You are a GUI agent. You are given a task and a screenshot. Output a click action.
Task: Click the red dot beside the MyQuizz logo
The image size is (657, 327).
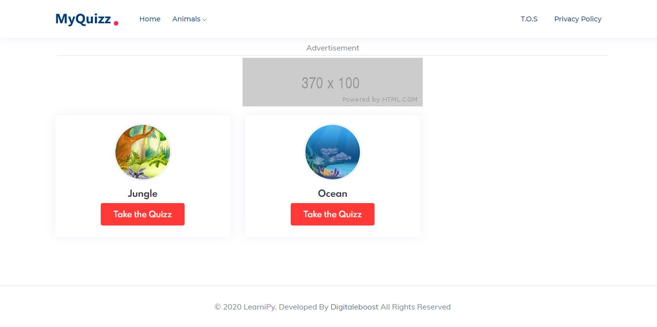(116, 23)
